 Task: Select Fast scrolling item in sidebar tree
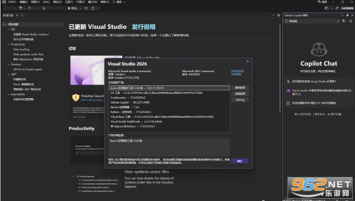21,50
